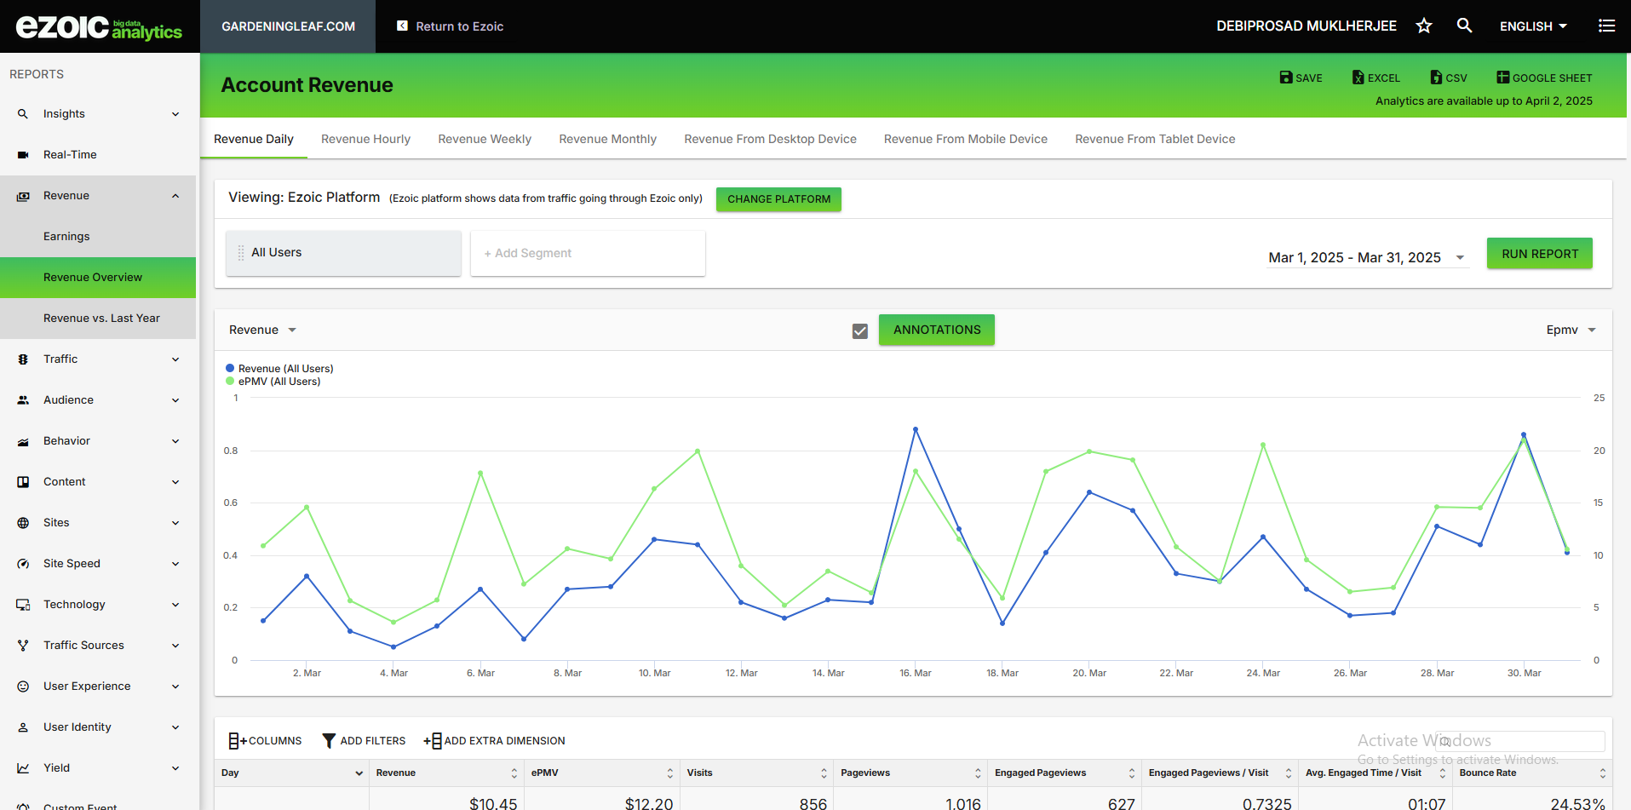This screenshot has height=810, width=1631.
Task: Sort by the Bounce Rate column arrows
Action: [1603, 773]
